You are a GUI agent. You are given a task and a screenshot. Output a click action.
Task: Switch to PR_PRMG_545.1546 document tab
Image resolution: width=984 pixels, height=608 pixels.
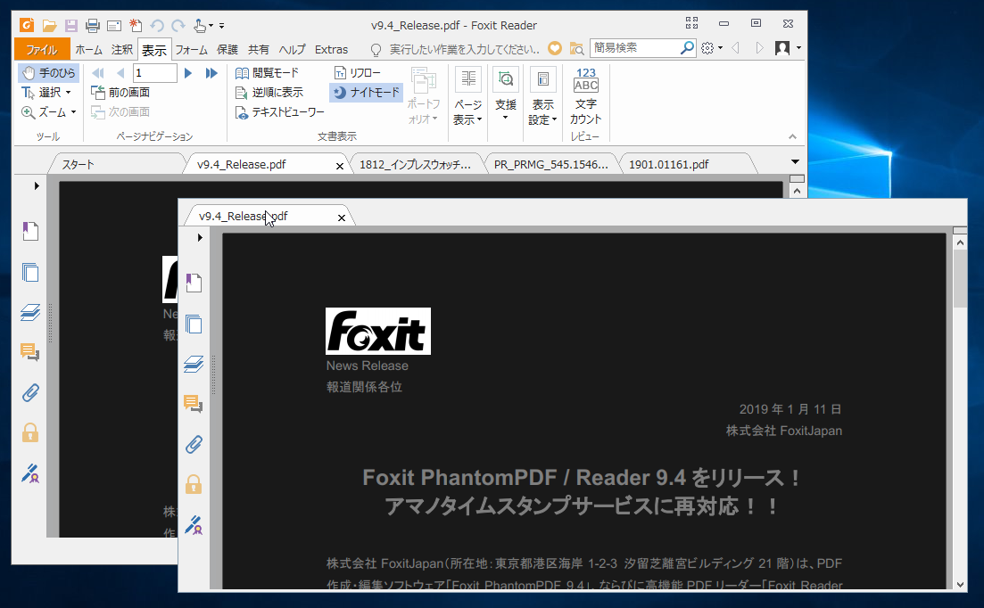point(550,164)
